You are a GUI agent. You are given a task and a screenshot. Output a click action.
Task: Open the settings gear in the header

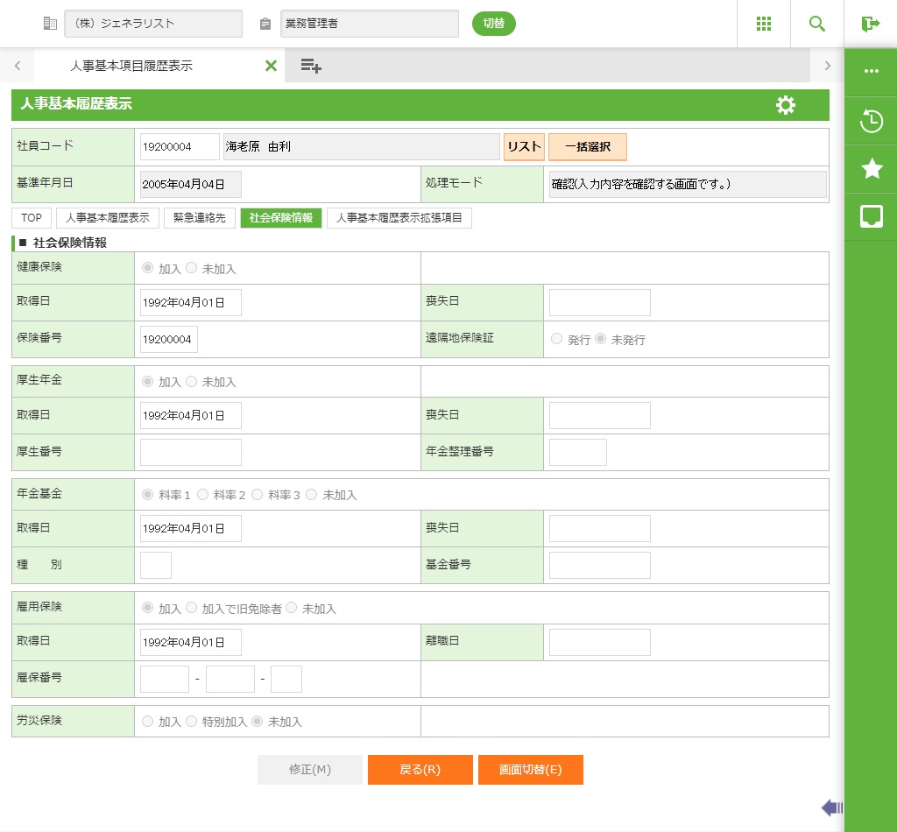[x=786, y=105]
